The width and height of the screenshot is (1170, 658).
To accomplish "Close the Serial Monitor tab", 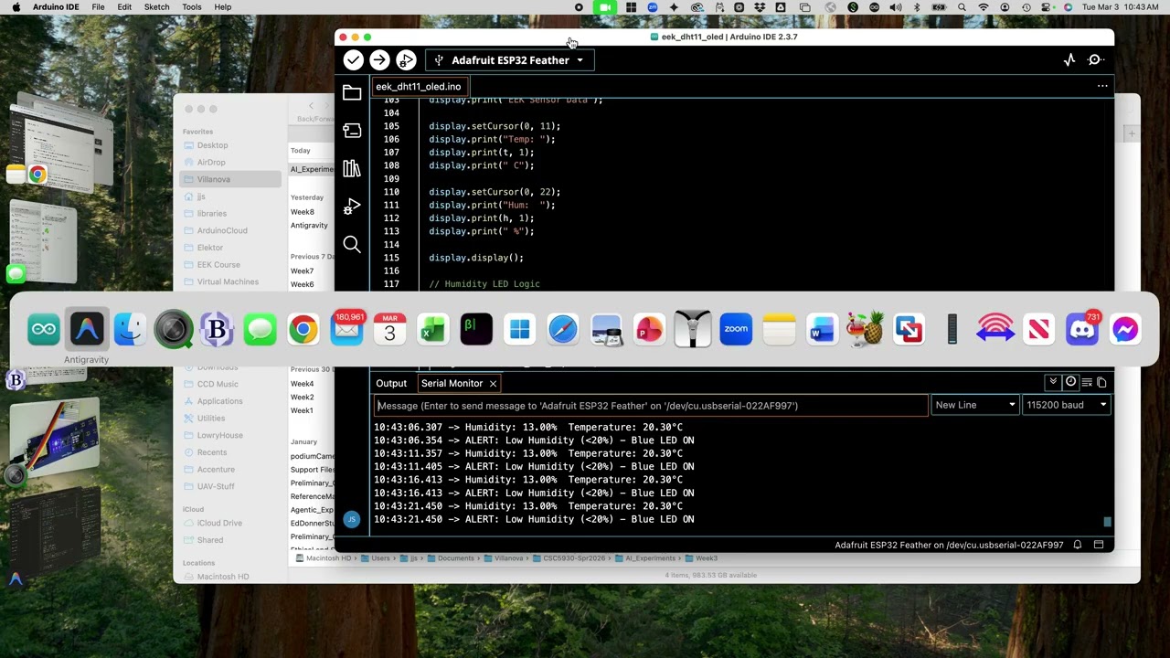I will (493, 384).
